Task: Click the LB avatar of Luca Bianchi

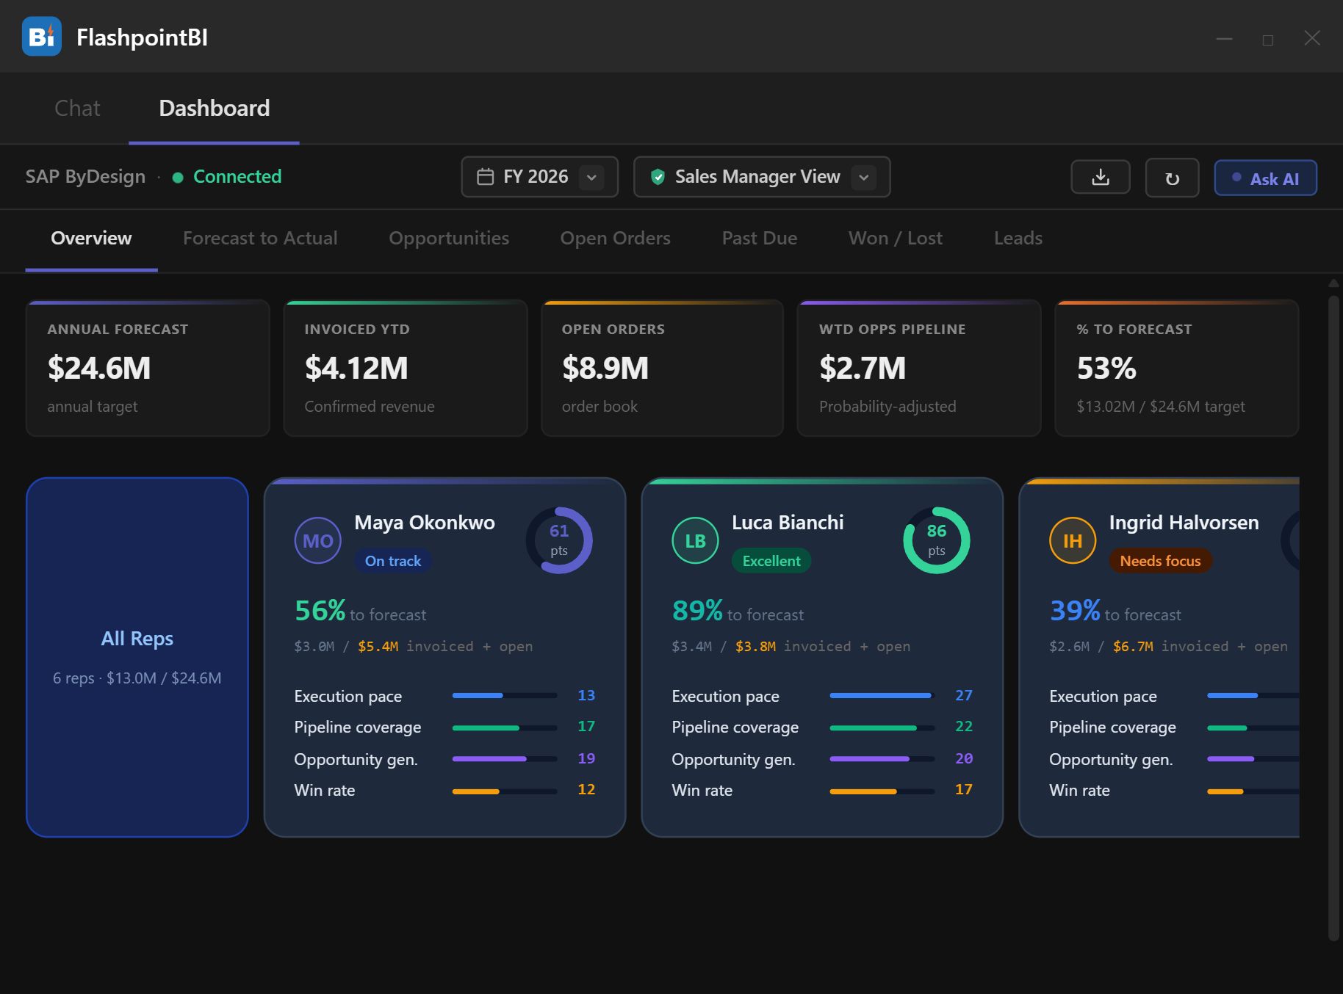Action: [x=695, y=541]
